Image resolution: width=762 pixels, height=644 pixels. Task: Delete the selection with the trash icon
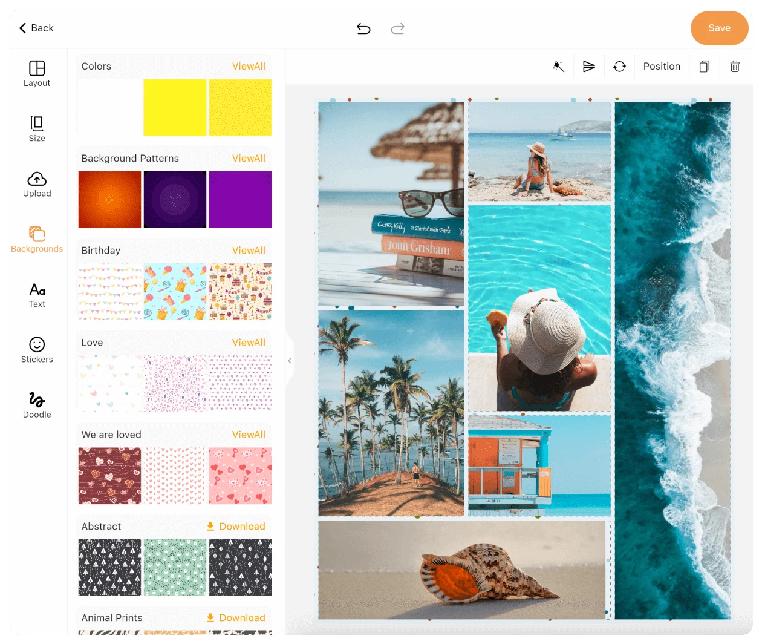(x=735, y=67)
